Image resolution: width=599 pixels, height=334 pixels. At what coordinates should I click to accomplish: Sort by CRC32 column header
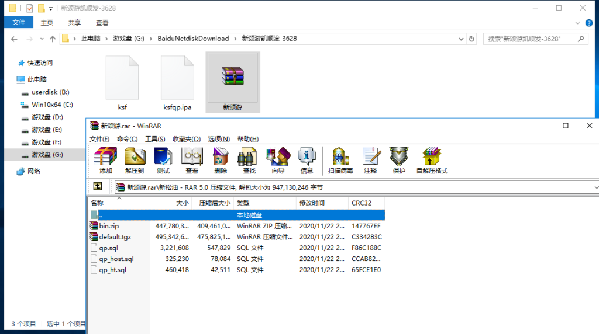tap(366, 203)
